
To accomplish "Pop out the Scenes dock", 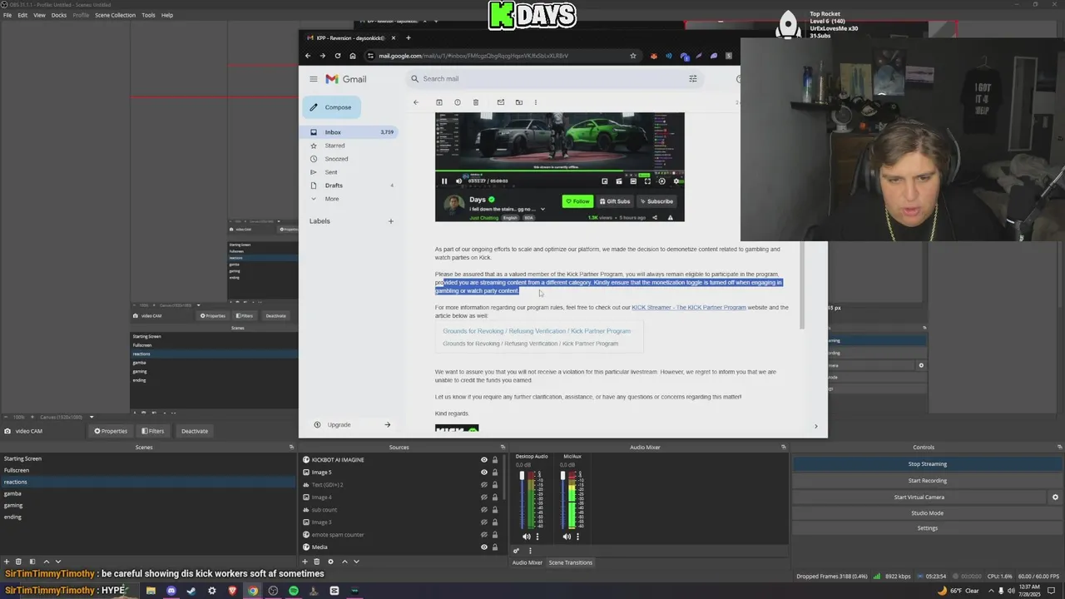I will (291, 448).
